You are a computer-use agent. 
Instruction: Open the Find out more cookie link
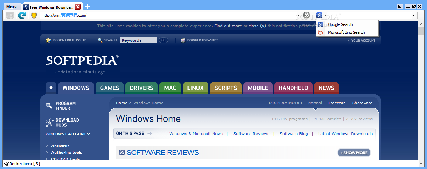click(228, 26)
